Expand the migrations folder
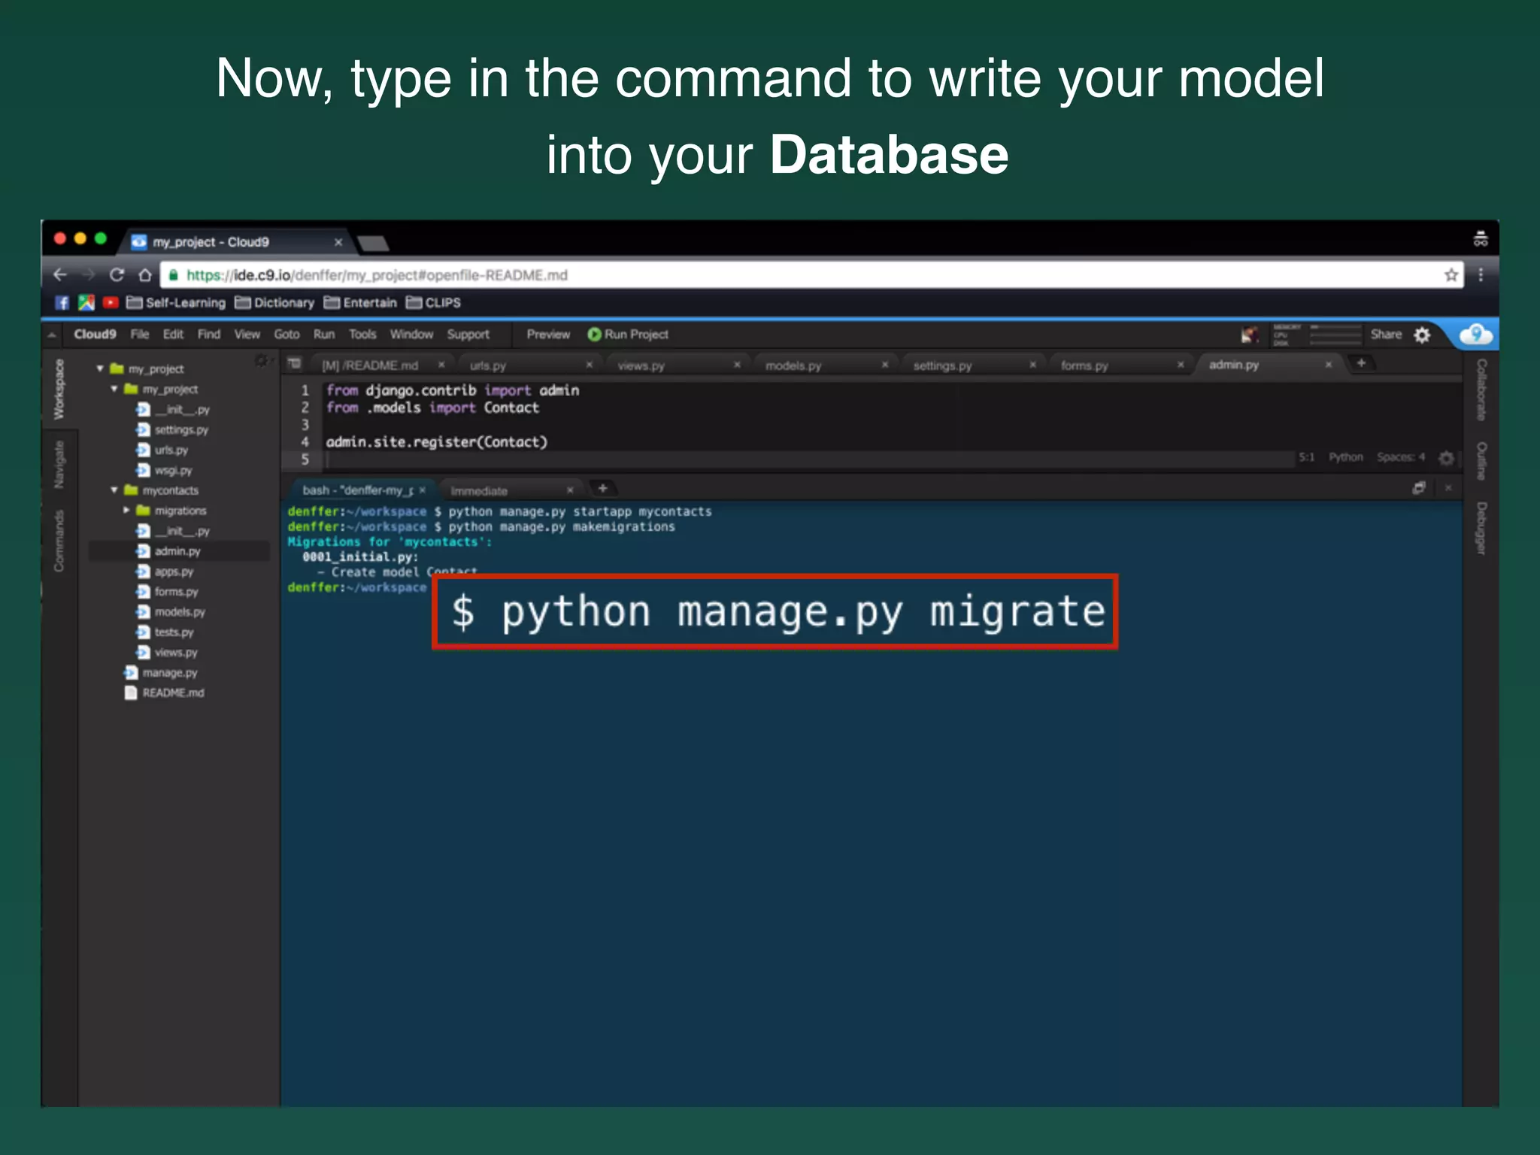Viewport: 1540px width, 1155px height. 126,511
